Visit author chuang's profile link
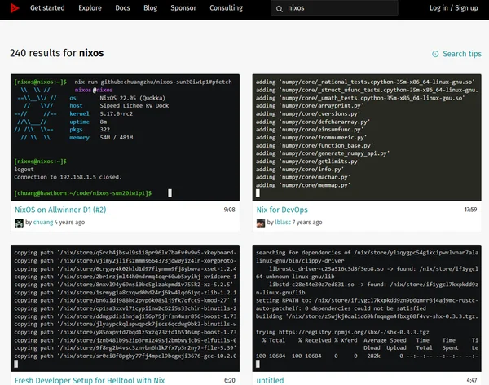Viewport: 489px width, 385px height. coord(43,223)
